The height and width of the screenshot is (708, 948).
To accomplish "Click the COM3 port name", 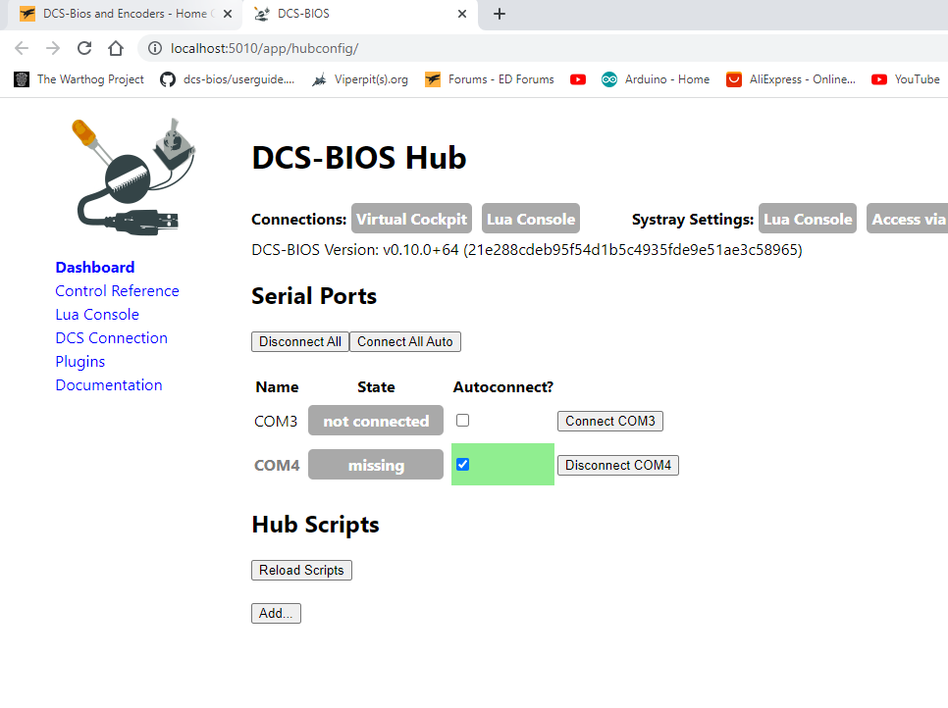I will [x=277, y=421].
